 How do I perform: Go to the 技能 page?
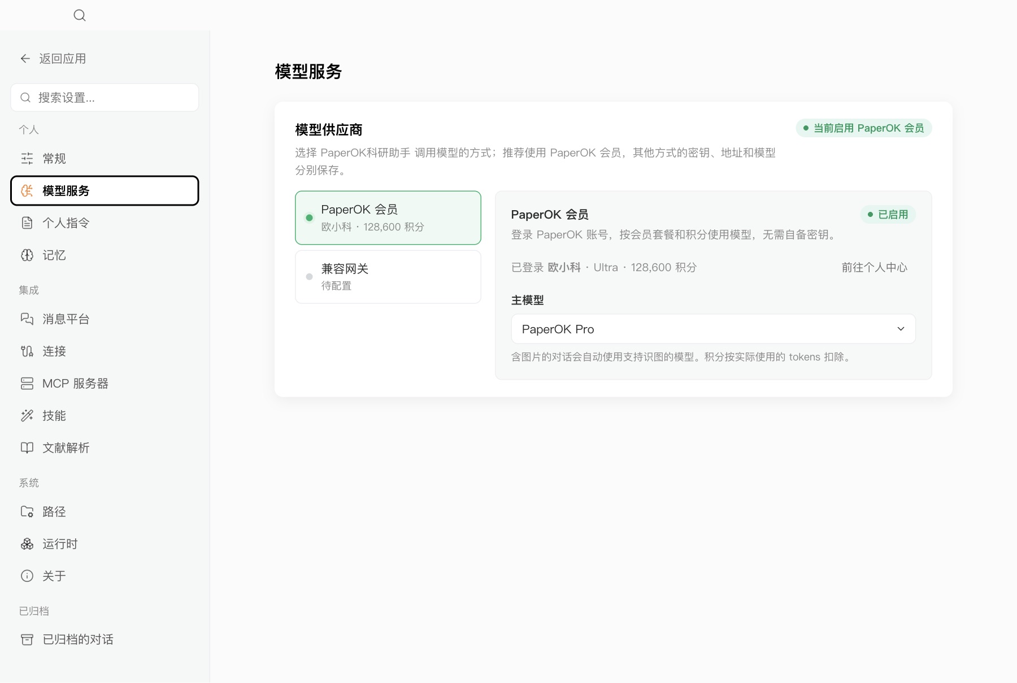(x=105, y=416)
